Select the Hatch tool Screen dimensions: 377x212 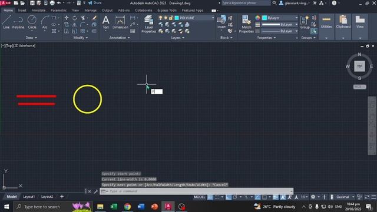pos(54,31)
